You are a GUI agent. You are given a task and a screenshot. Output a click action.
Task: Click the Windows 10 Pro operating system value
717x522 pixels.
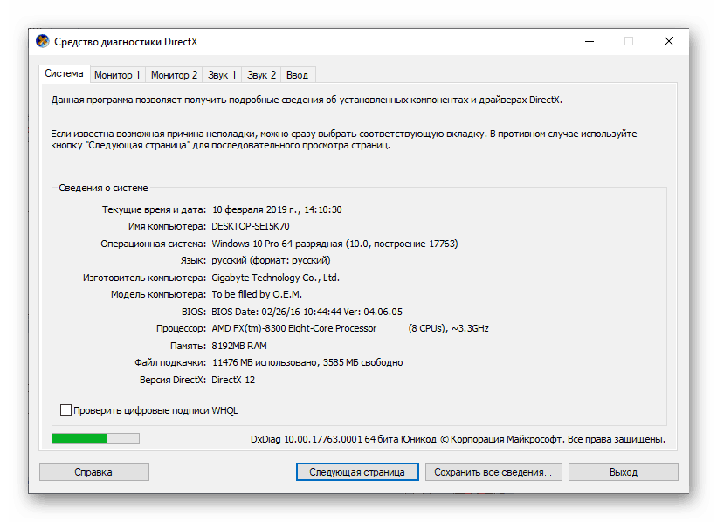[x=334, y=244]
